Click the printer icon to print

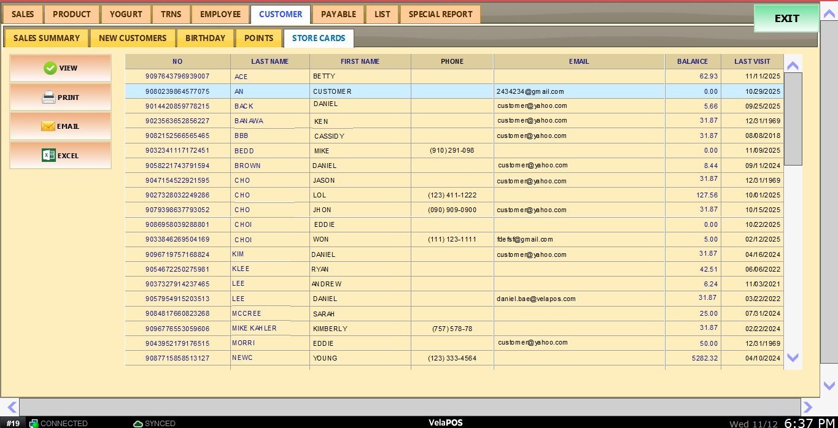pos(48,97)
